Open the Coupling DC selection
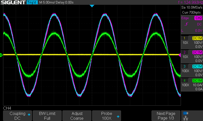203x121 pixels. [17, 116]
